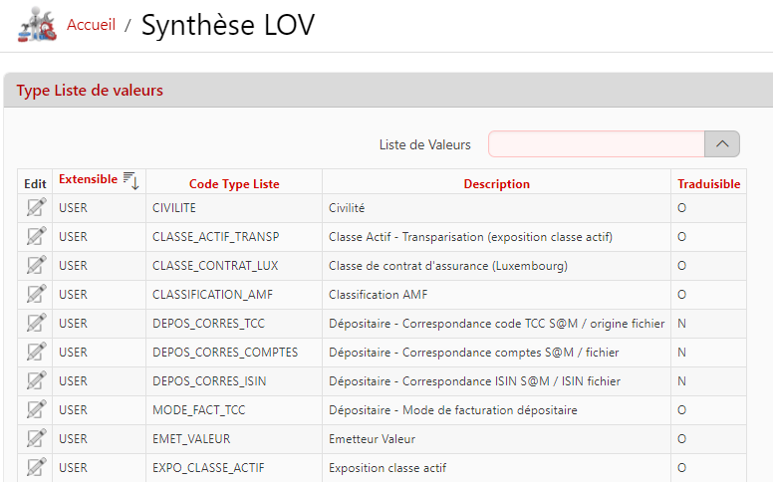Edit the CLASSIFICATION_AMF entry

click(36, 295)
